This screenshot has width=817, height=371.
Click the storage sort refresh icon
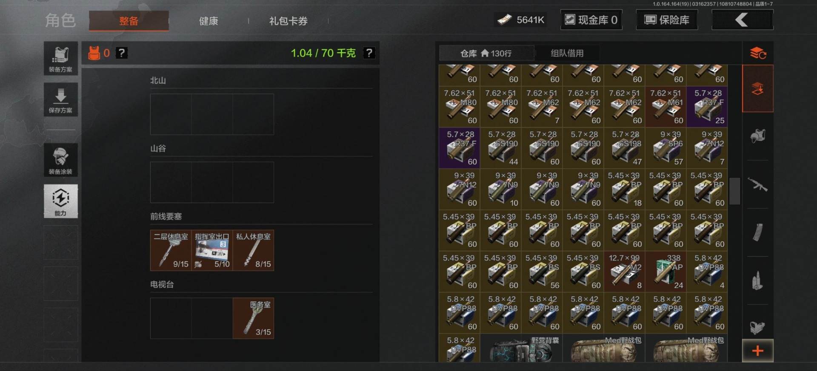(757, 53)
